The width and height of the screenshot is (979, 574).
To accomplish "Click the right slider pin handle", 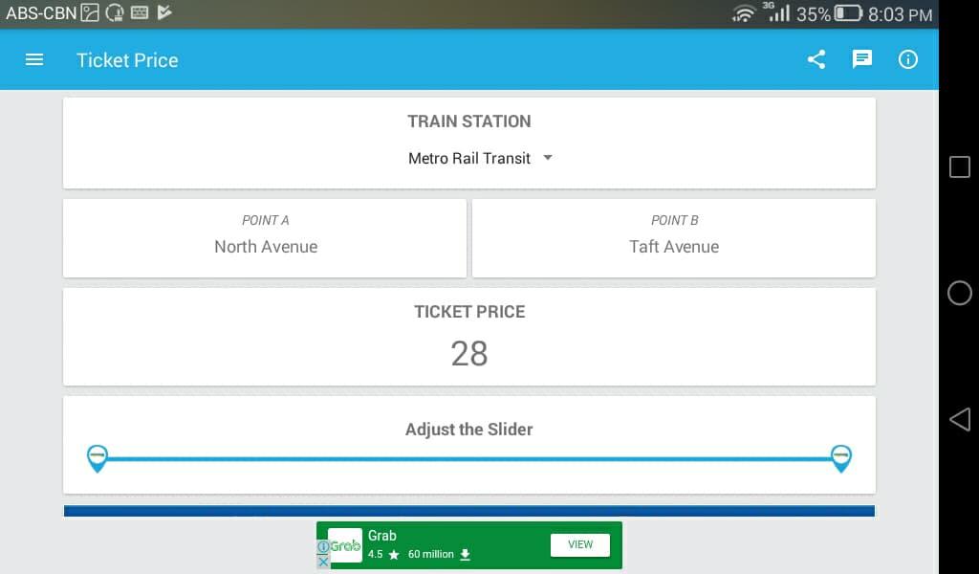I will (x=841, y=457).
